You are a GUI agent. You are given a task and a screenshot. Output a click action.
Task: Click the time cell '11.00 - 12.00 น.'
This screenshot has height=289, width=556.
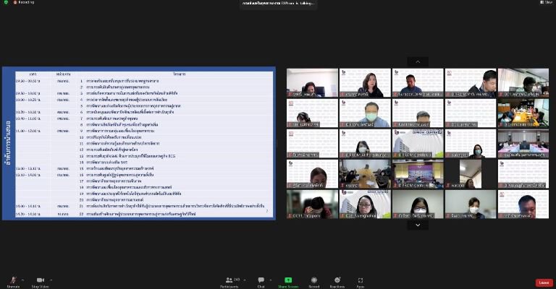click(28, 131)
